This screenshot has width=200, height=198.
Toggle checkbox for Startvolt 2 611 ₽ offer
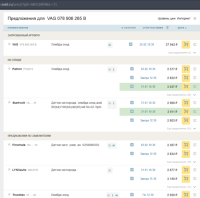click(132, 111)
